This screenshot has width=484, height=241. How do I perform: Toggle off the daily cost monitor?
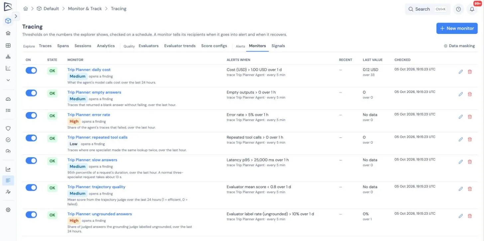pyautogui.click(x=31, y=70)
